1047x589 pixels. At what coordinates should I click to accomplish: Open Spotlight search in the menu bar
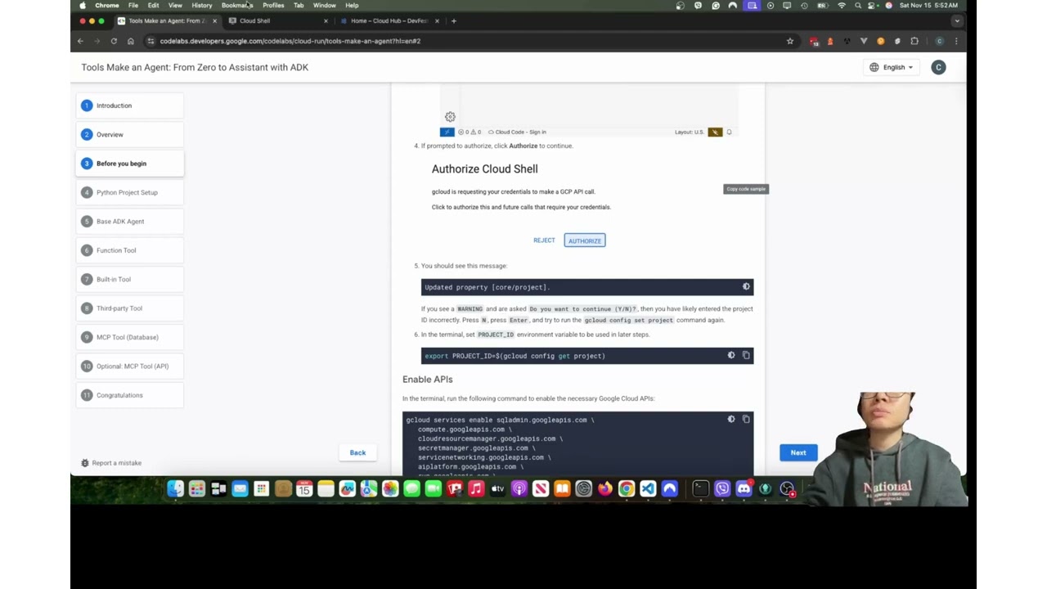tap(857, 5)
